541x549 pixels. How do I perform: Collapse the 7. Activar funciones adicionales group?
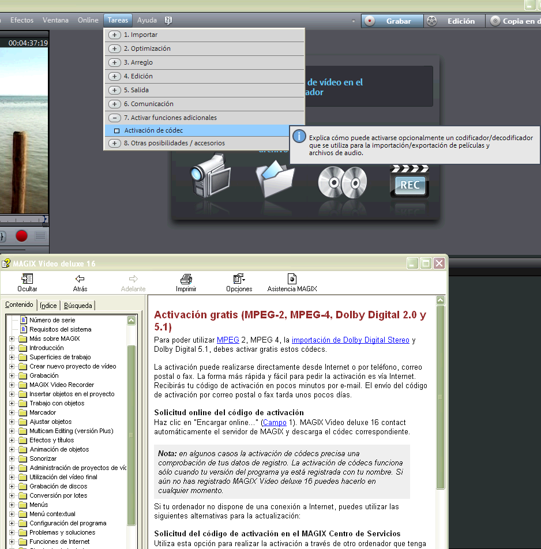point(115,118)
